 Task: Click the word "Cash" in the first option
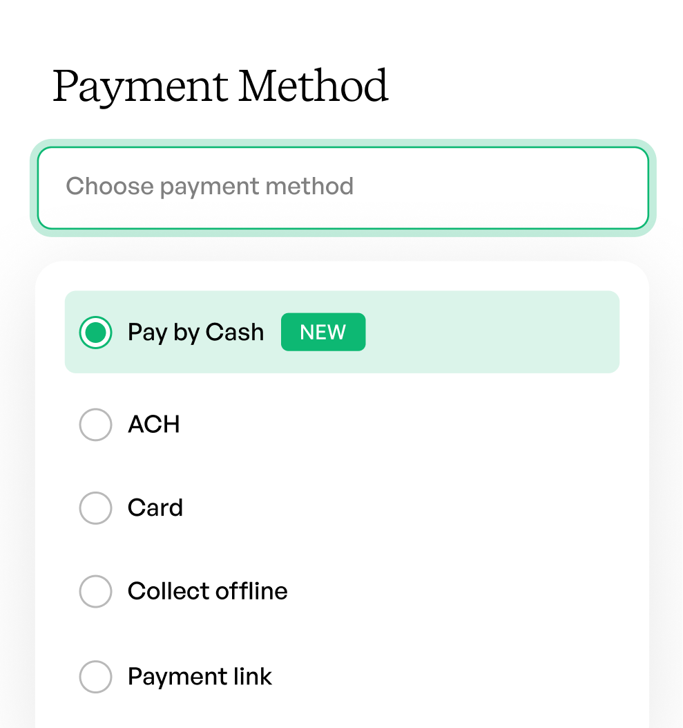235,333
